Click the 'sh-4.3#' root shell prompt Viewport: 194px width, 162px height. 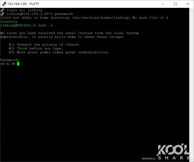tap(8, 64)
